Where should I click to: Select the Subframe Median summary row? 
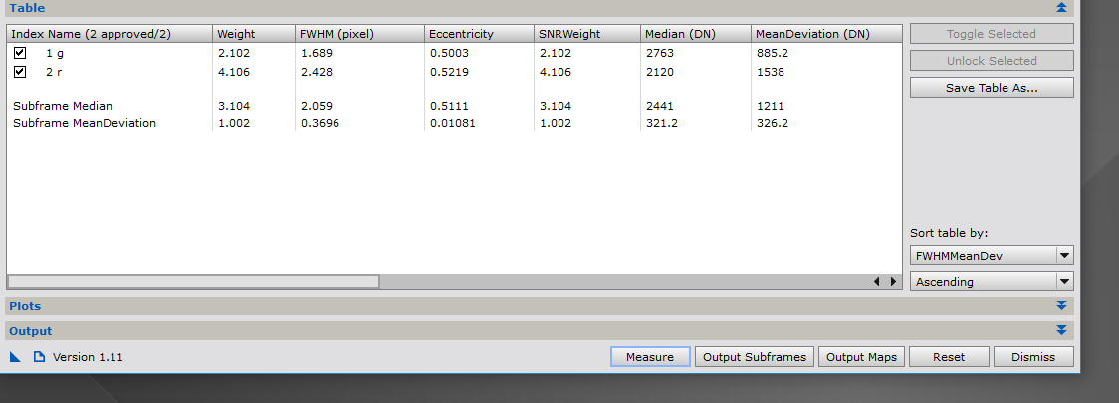pyautogui.click(x=63, y=106)
